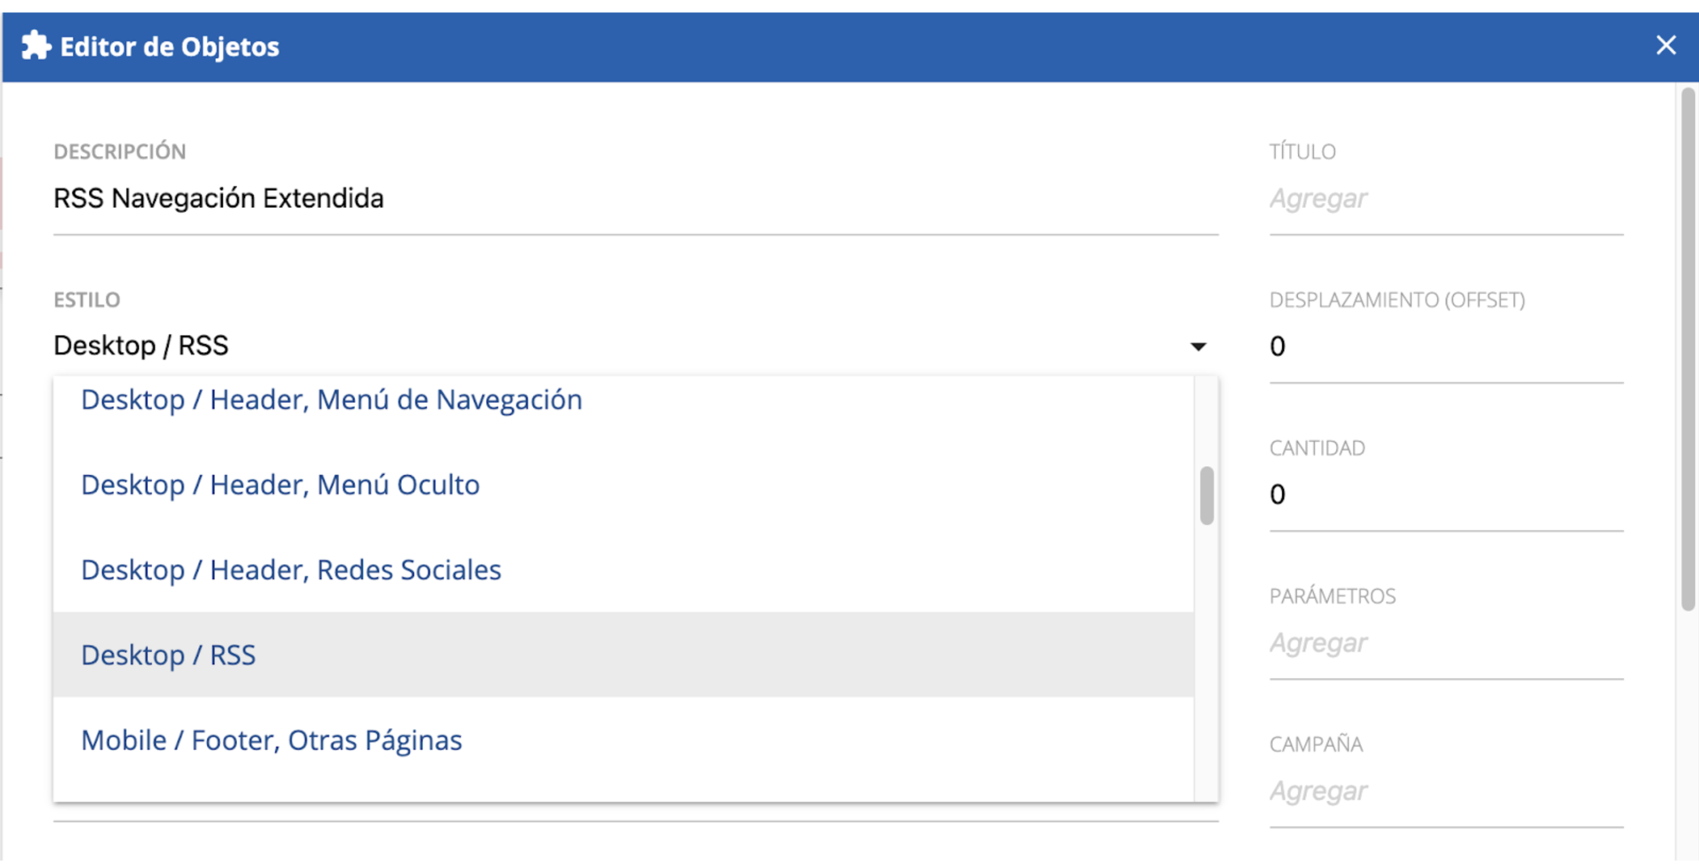Click the ESTILO field label
Image resolution: width=1699 pixels, height=868 pixels.
point(86,300)
